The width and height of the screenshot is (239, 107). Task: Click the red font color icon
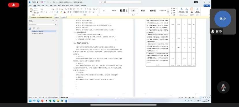(x=65, y=12)
